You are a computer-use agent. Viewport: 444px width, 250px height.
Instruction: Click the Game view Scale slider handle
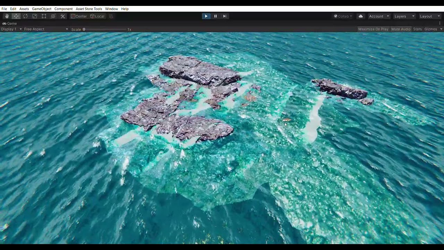point(84,30)
